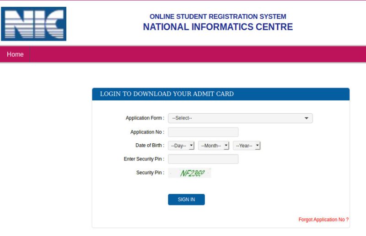
Task: Click the National Informatics Centre heading
Action: 218,27
